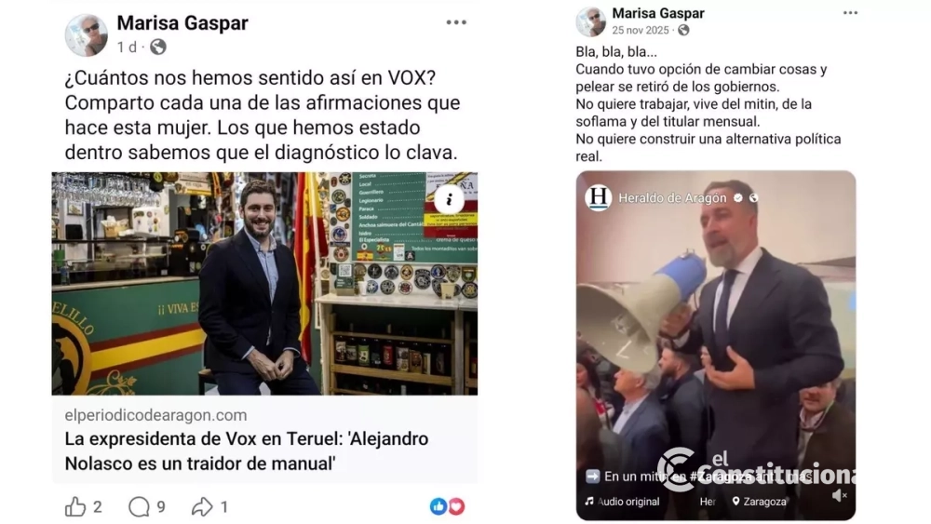Click Marisa Gaspar name on left post
The image size is (931, 524).
[182, 23]
